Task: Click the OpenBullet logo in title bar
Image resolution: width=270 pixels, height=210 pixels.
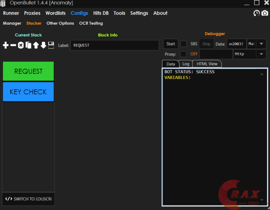Action: [3, 3]
